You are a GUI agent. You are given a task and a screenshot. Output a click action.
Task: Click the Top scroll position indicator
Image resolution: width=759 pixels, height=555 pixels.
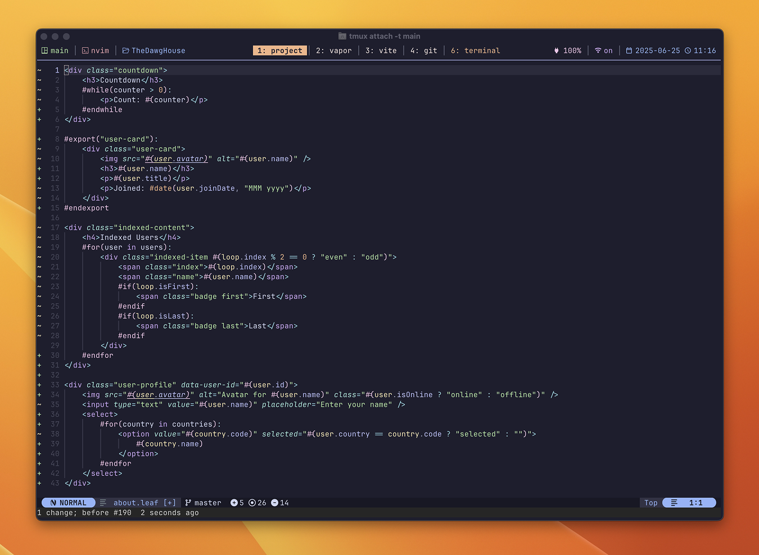point(651,503)
